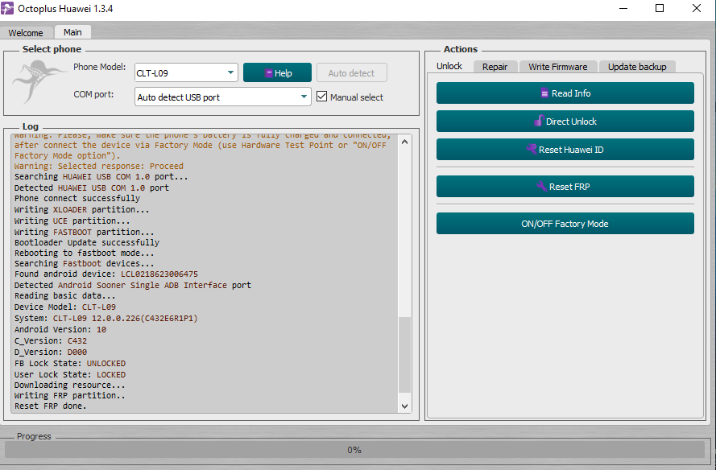Image resolution: width=716 pixels, height=470 pixels.
Task: Maximize the Octoplus Huawei window
Action: [x=660, y=8]
